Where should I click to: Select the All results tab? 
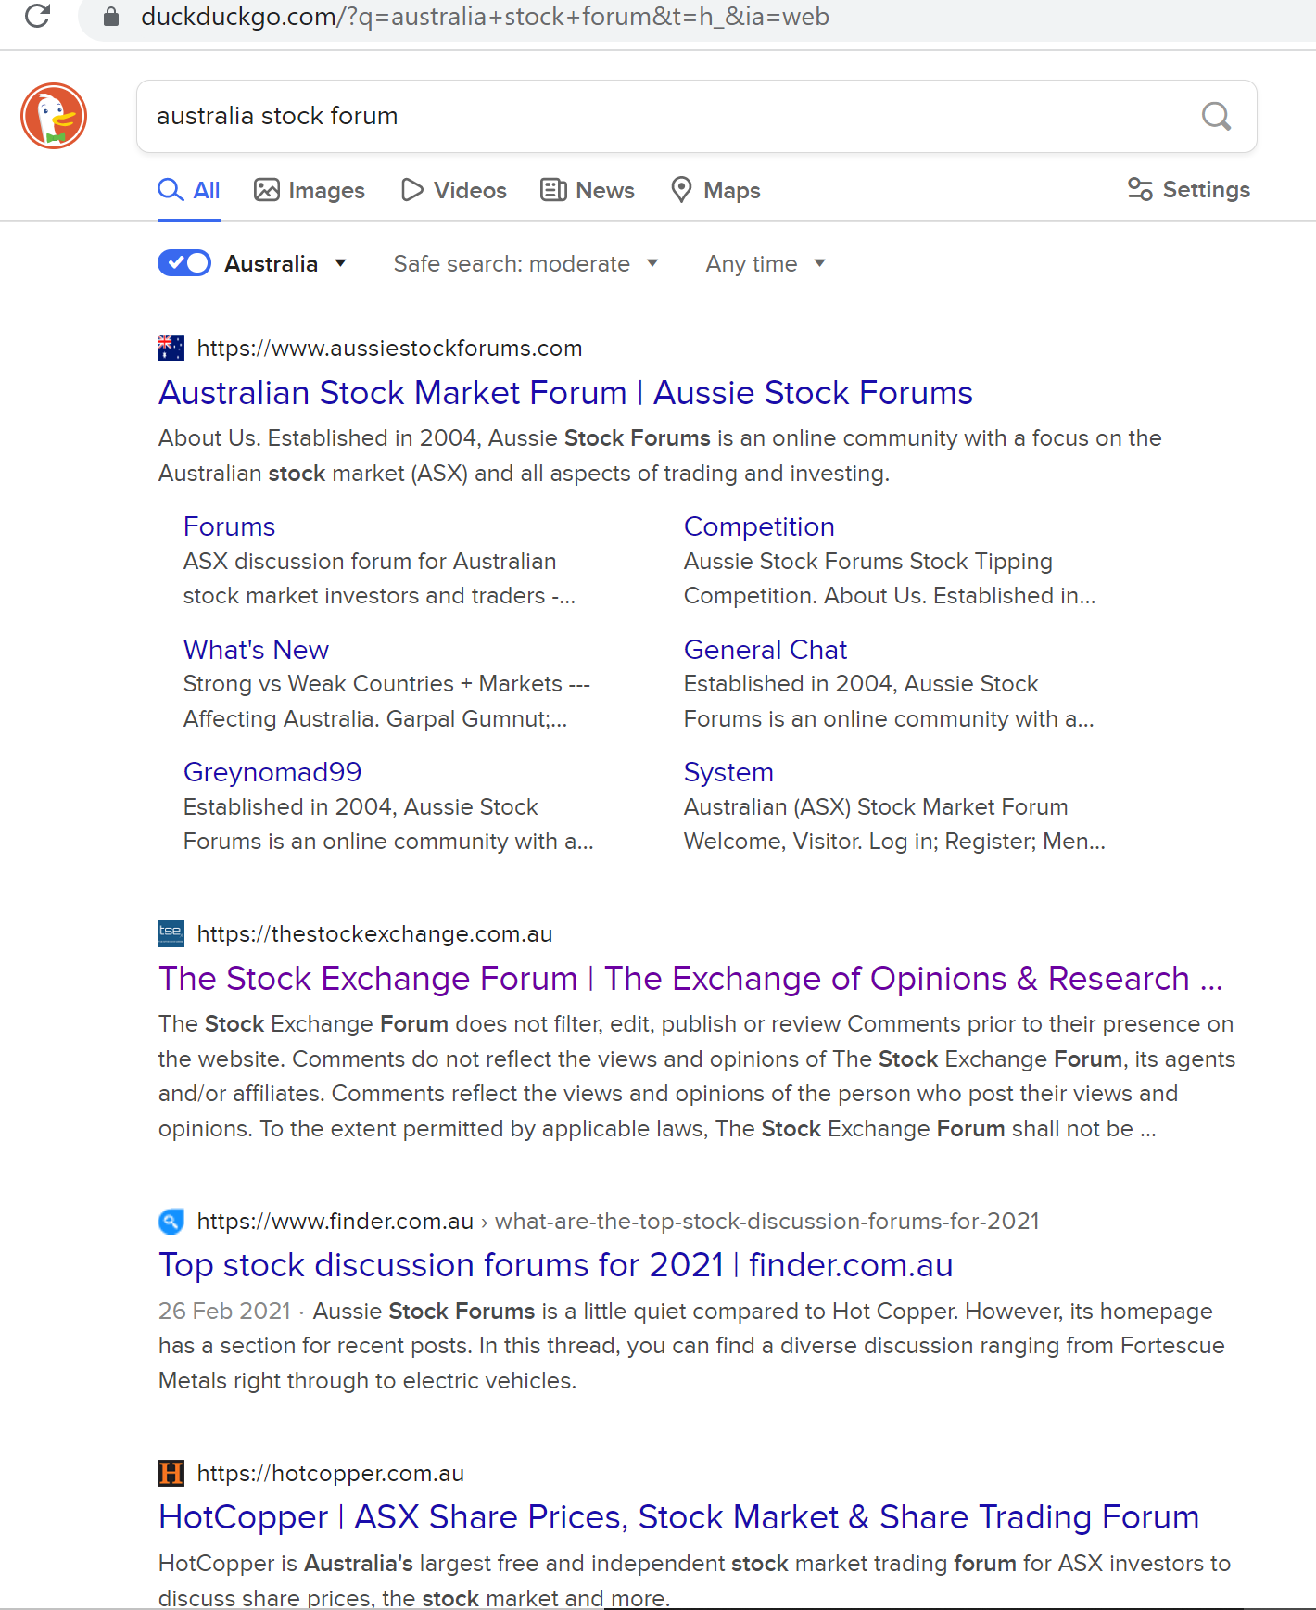[x=189, y=191]
